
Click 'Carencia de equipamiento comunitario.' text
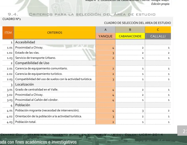coord(41,68)
